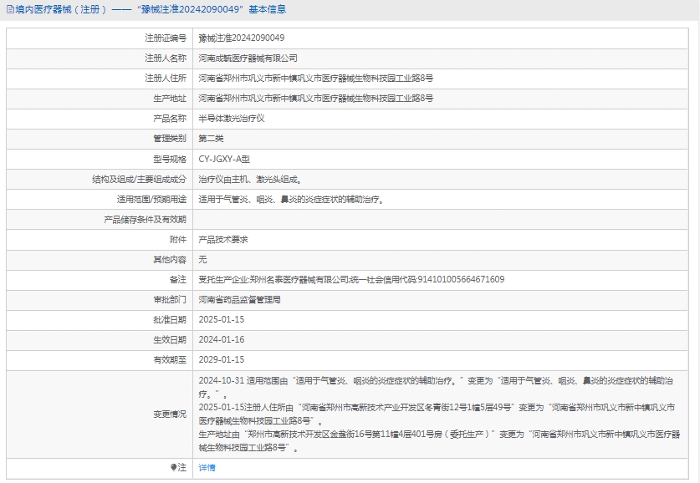
Task: Click the approving department 河南省药品监督管理局
Action: pyautogui.click(x=239, y=299)
